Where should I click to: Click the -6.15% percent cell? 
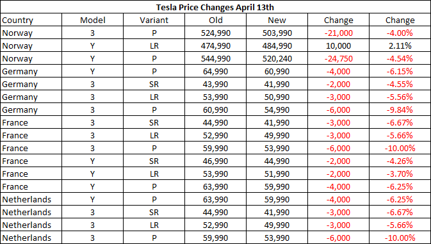[400, 71]
